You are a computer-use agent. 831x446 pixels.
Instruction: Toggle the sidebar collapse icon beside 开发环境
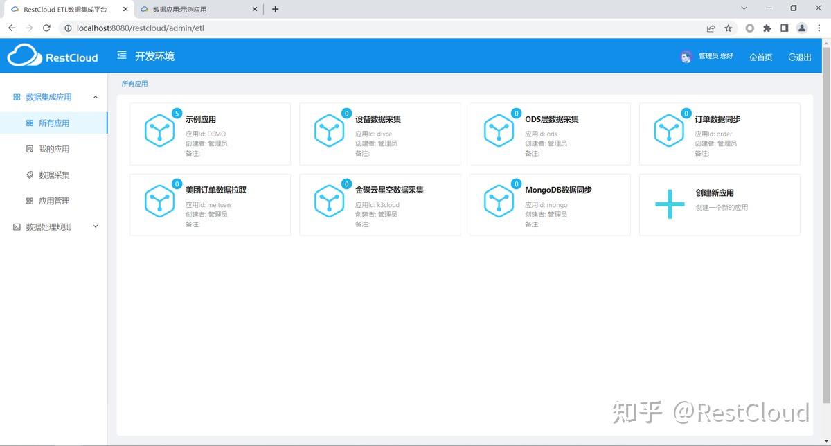121,55
